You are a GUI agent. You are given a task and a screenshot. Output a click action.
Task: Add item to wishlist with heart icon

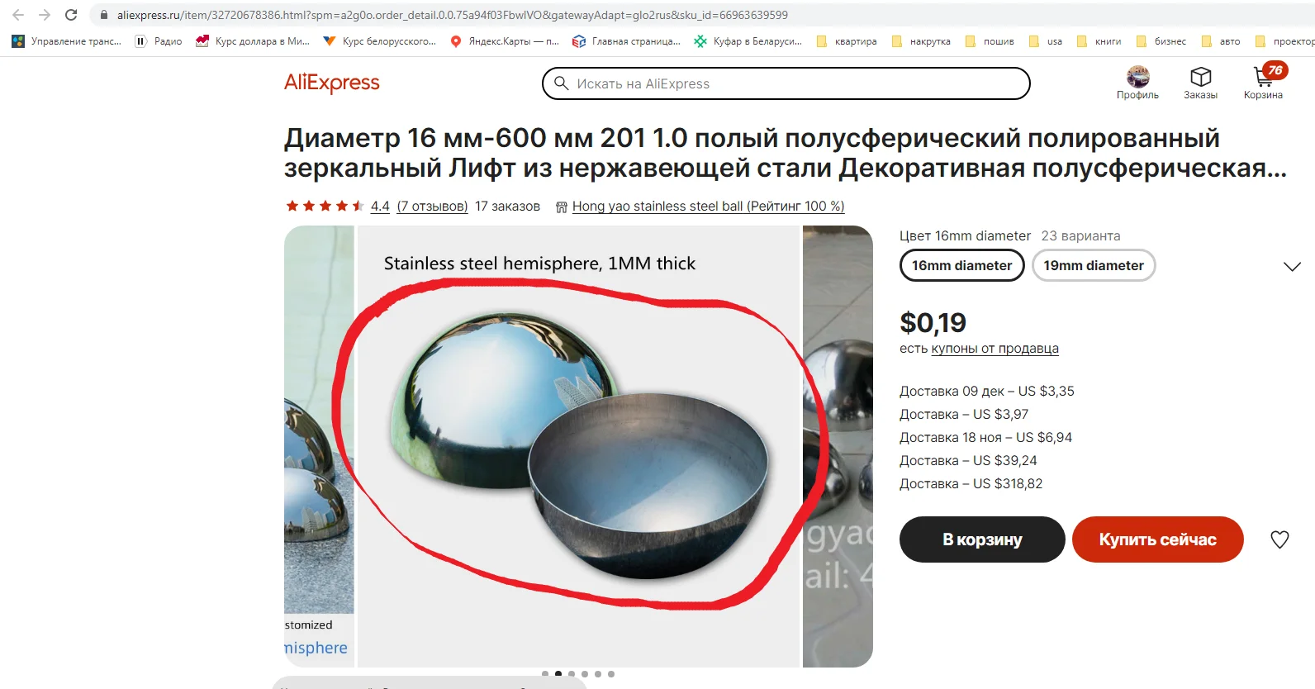pos(1279,539)
